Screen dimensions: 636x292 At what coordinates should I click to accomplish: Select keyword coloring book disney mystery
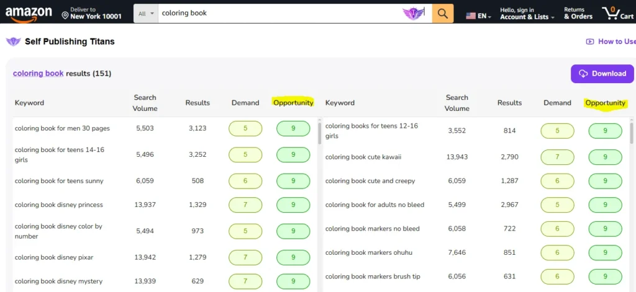[58, 281]
